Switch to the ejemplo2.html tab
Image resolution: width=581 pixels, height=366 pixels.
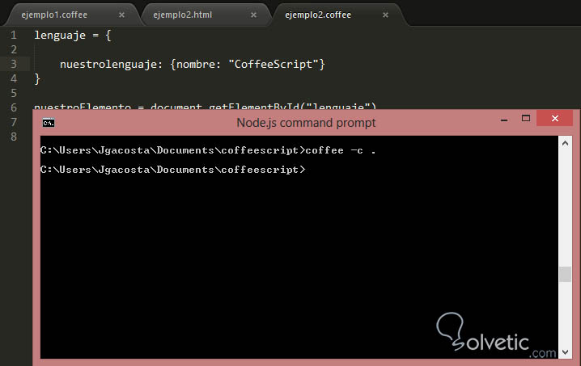point(183,15)
